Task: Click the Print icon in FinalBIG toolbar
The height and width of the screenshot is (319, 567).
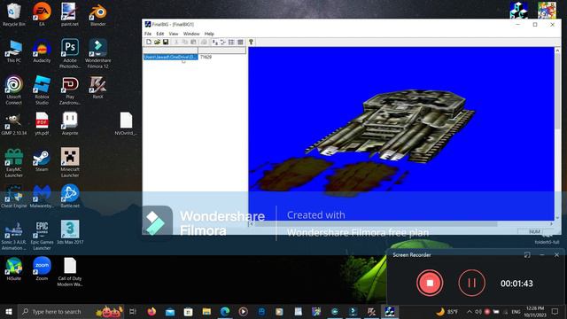Action: click(x=204, y=42)
